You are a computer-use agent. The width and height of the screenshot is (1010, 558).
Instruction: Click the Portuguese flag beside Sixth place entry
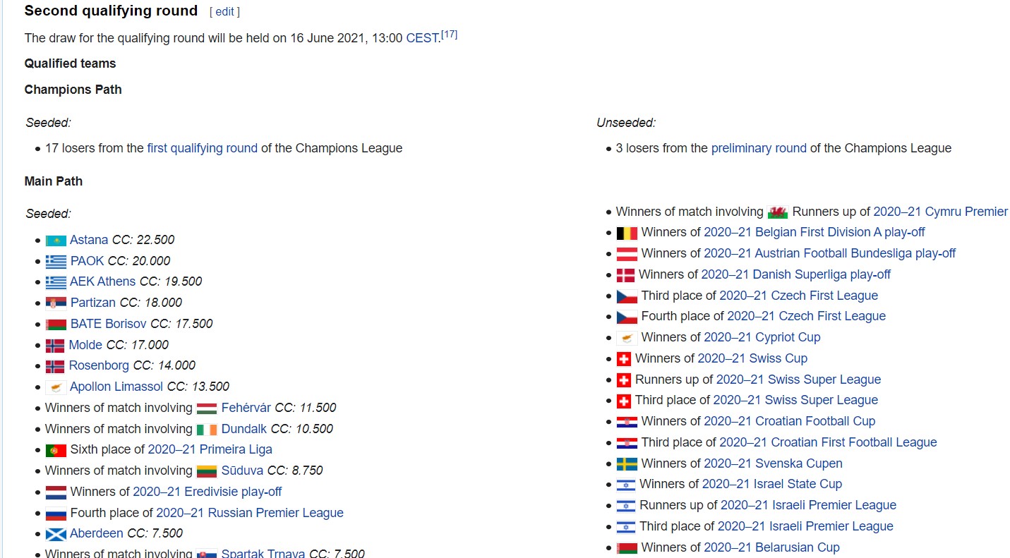(56, 450)
